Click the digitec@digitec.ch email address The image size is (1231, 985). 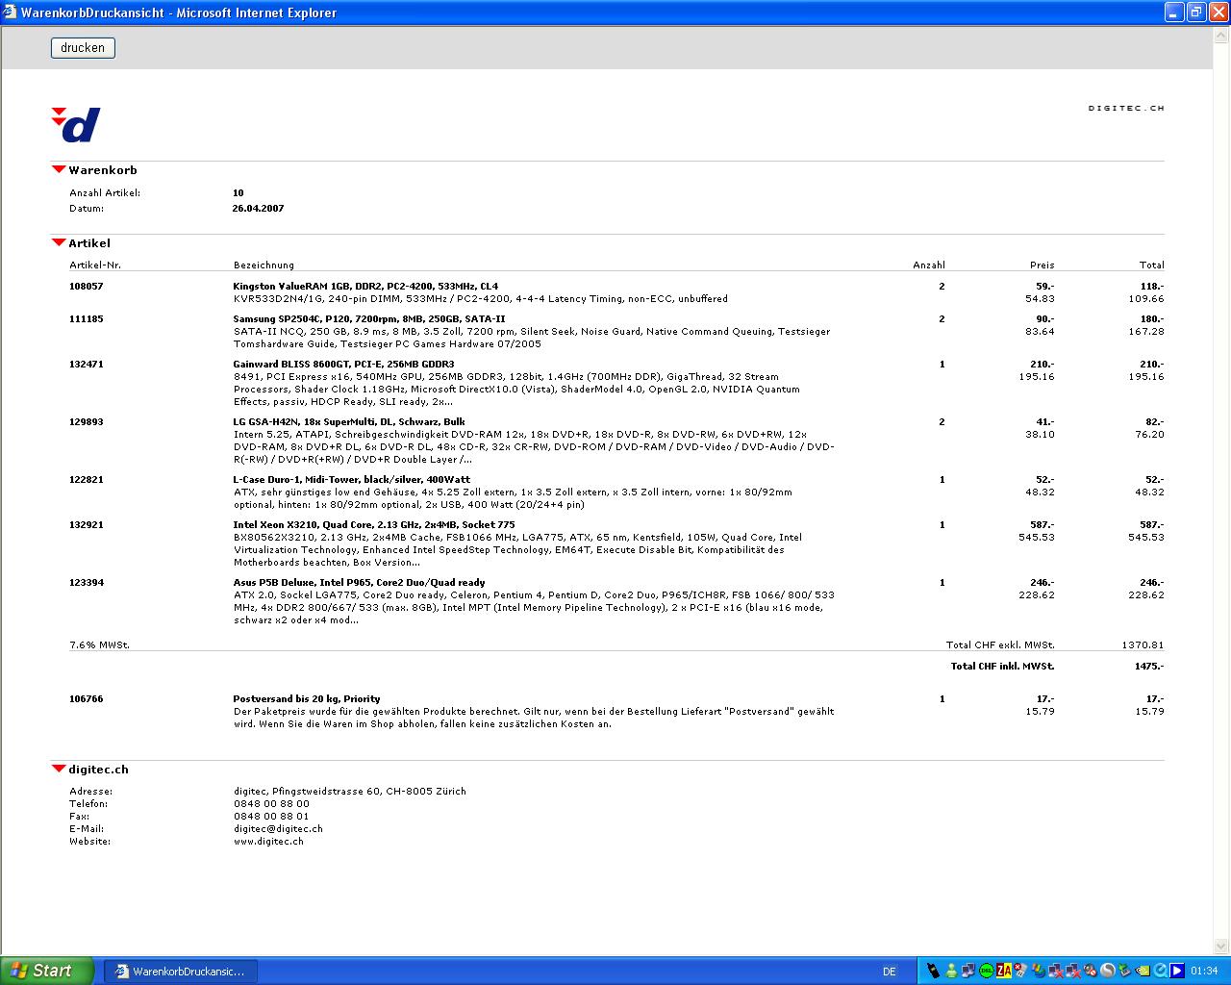coord(278,829)
